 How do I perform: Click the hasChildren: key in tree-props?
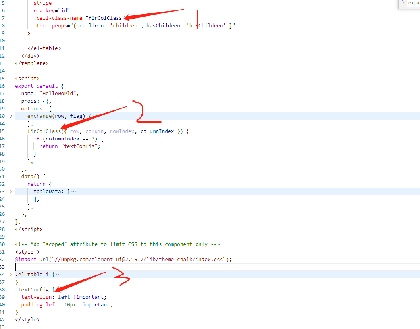pyautogui.click(x=165, y=26)
